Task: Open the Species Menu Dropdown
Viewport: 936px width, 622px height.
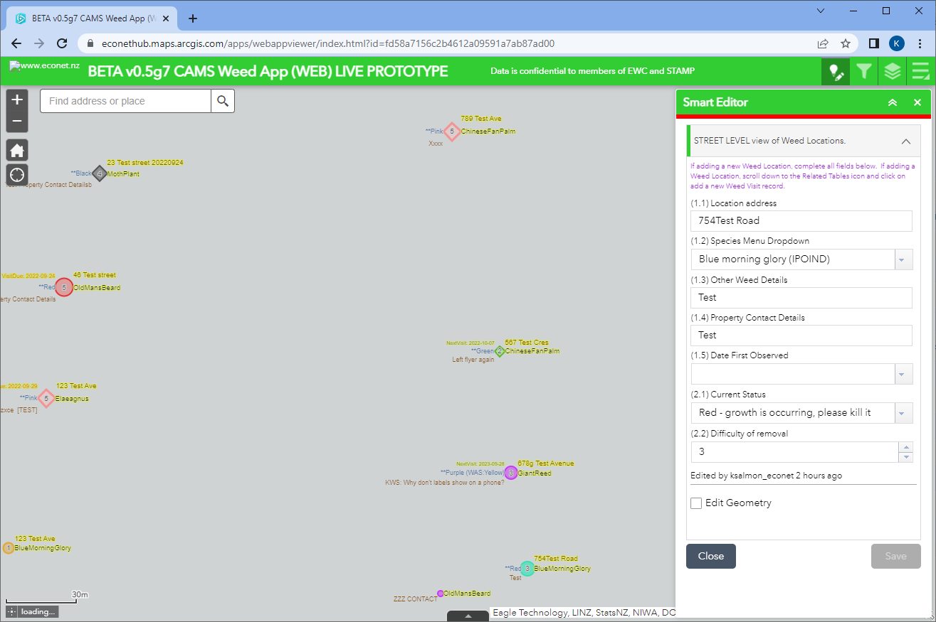Action: pos(903,259)
